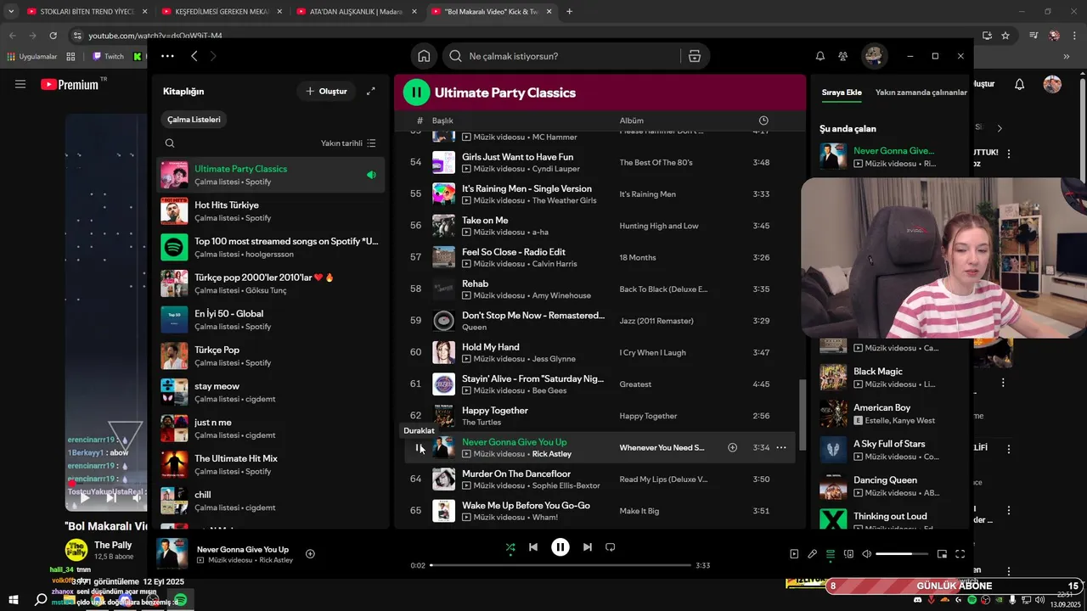Open Spotify Home via house icon
This screenshot has width=1087, height=611.
[424, 56]
